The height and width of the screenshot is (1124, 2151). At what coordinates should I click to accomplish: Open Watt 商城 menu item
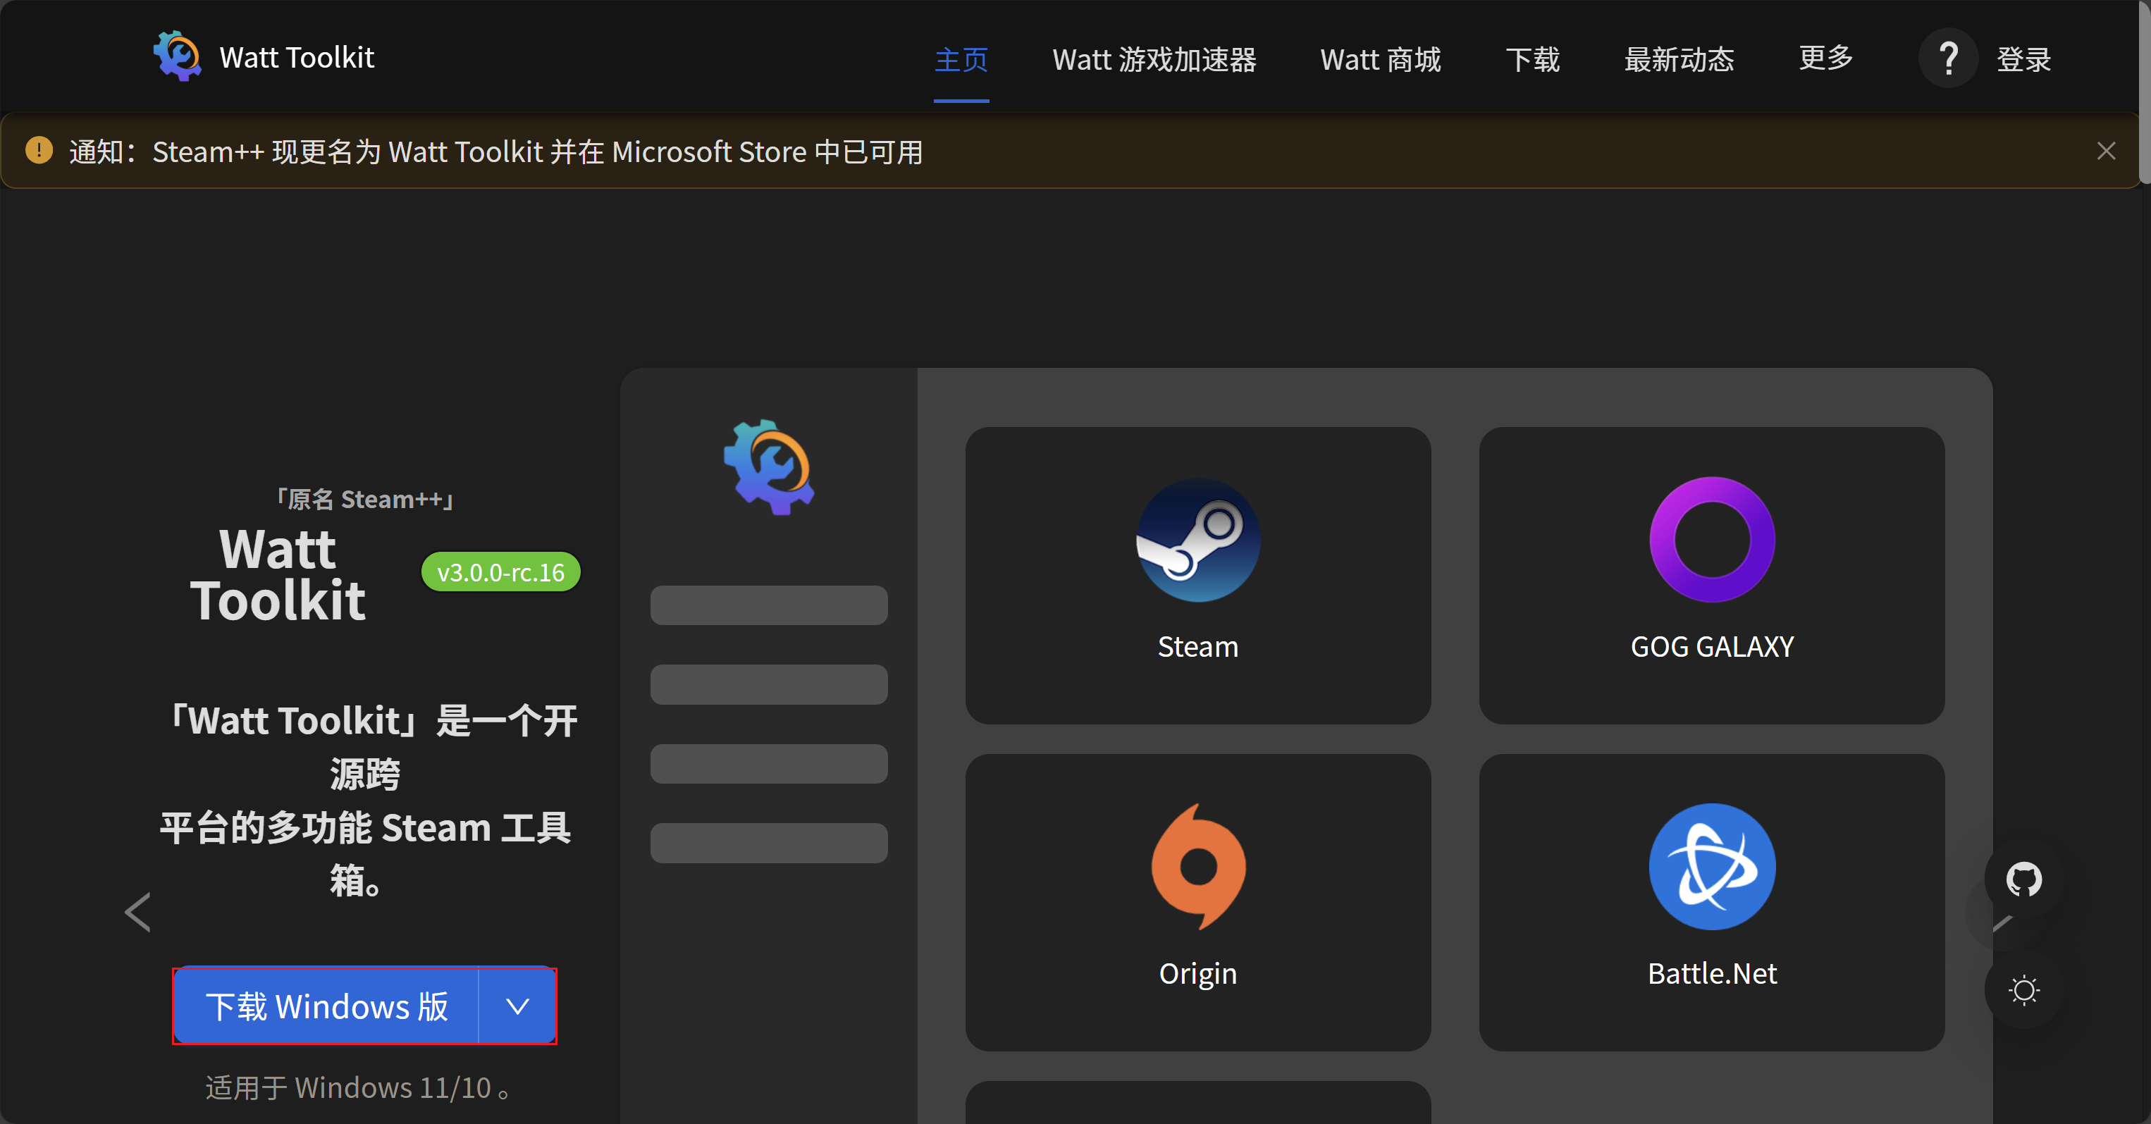(x=1380, y=59)
